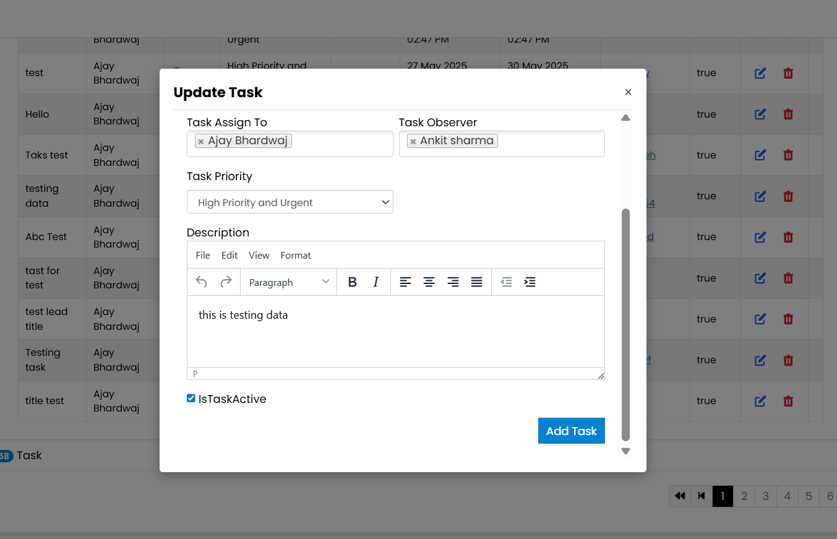Open the Format menu in the editor
Image resolution: width=837 pixels, height=539 pixels.
click(295, 255)
